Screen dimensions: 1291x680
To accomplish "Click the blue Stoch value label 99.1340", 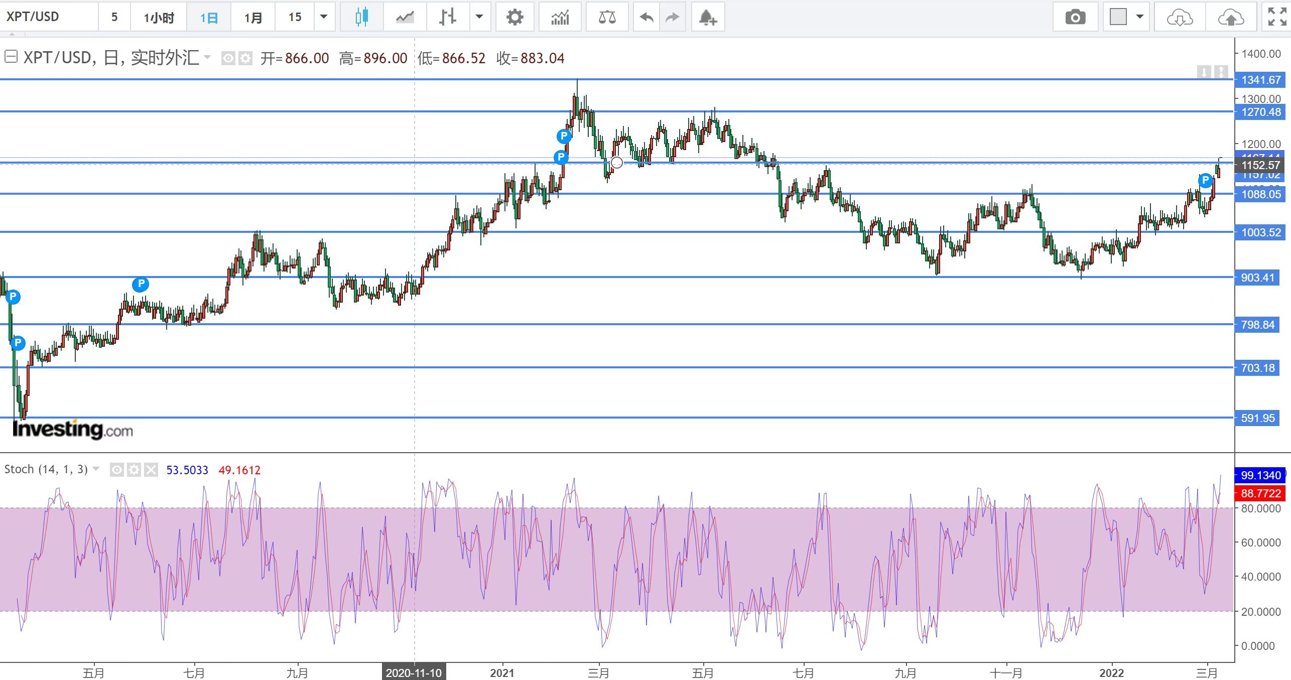I will (x=1260, y=475).
